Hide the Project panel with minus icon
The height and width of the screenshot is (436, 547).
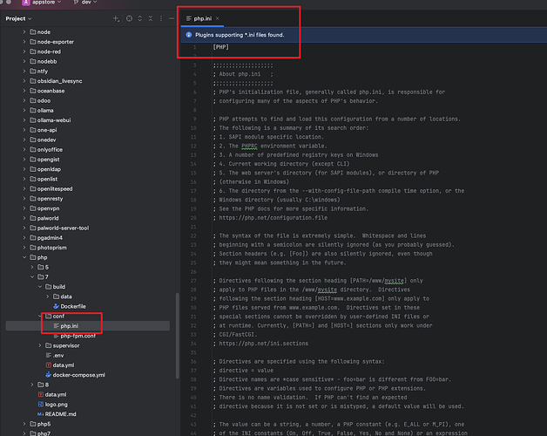(x=172, y=18)
